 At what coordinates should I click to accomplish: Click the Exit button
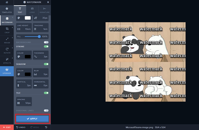[7, 127]
